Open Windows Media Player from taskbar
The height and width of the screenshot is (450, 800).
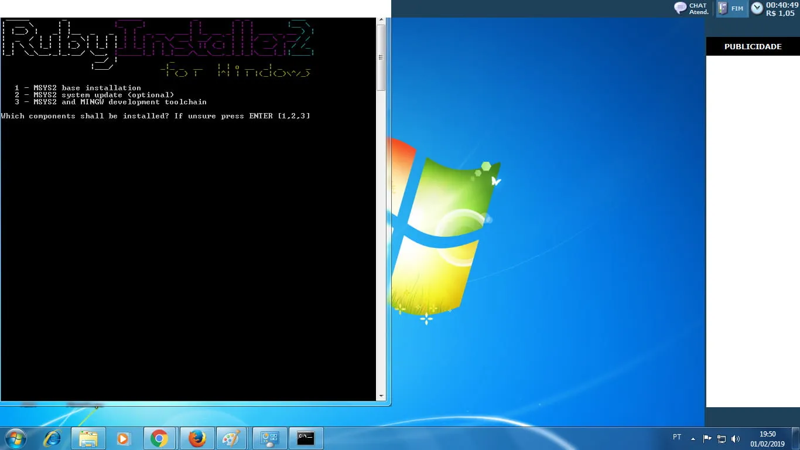(123, 438)
